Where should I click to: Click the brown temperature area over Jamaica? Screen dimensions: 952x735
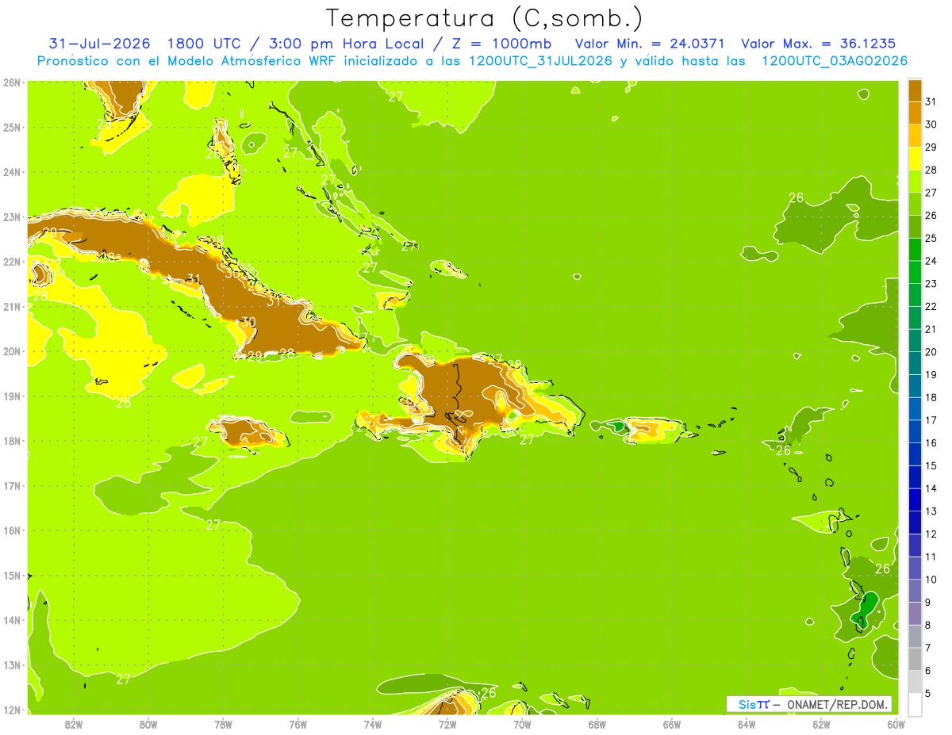(246, 433)
